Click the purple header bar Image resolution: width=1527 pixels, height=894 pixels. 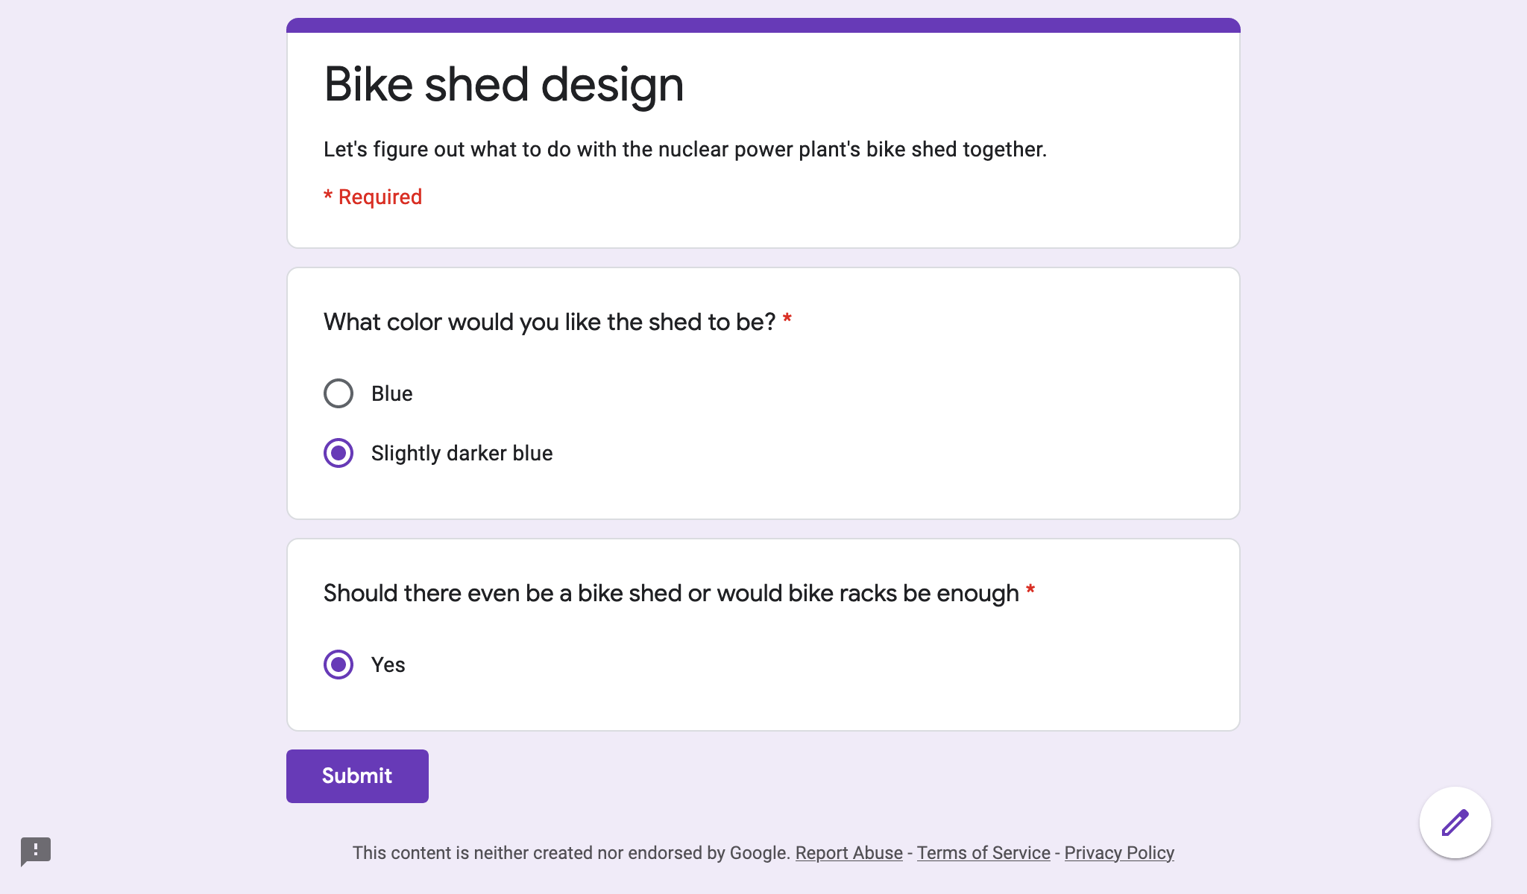pos(763,25)
